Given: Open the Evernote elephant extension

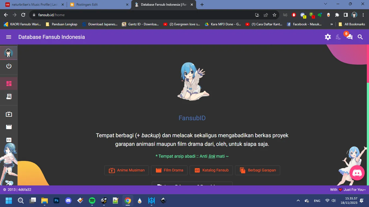Looking at the screenshot, I should tap(320, 15).
